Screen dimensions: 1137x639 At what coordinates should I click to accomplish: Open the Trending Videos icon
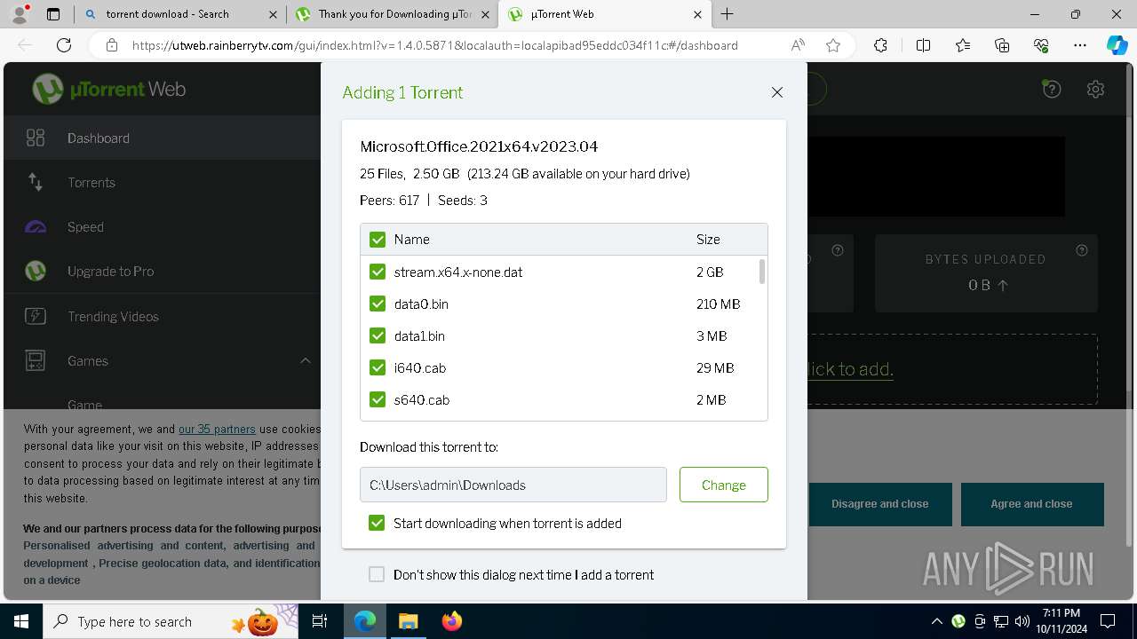point(36,316)
